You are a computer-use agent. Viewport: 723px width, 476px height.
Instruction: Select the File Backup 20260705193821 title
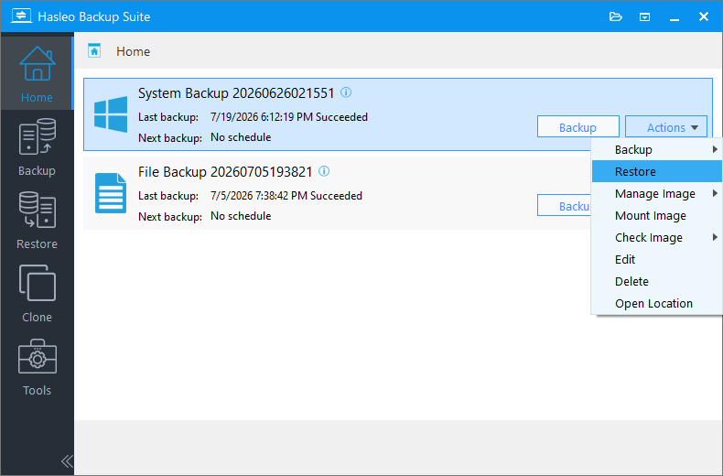[x=225, y=171]
